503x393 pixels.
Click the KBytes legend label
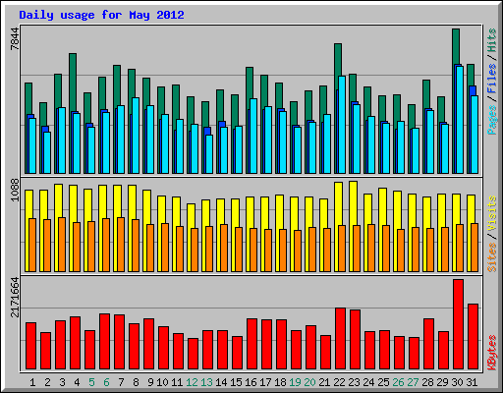click(492, 353)
